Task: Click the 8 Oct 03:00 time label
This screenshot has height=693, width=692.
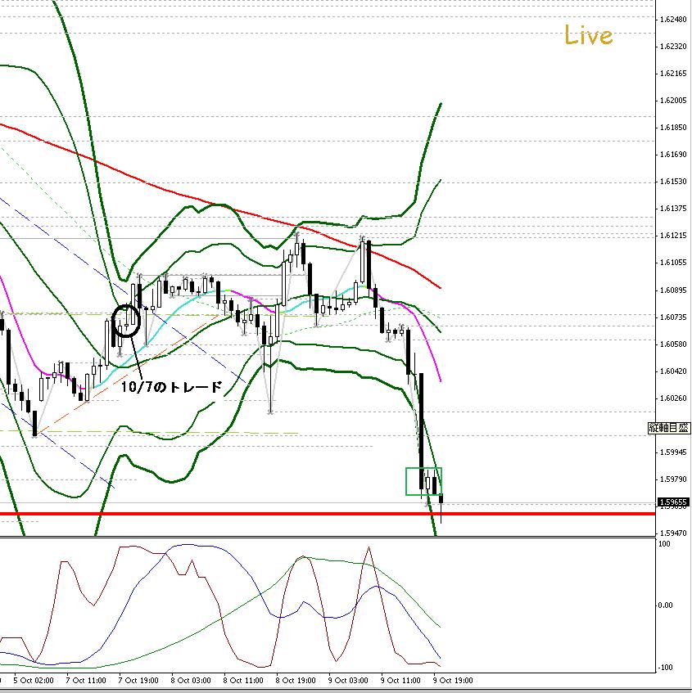Action: click(x=191, y=680)
